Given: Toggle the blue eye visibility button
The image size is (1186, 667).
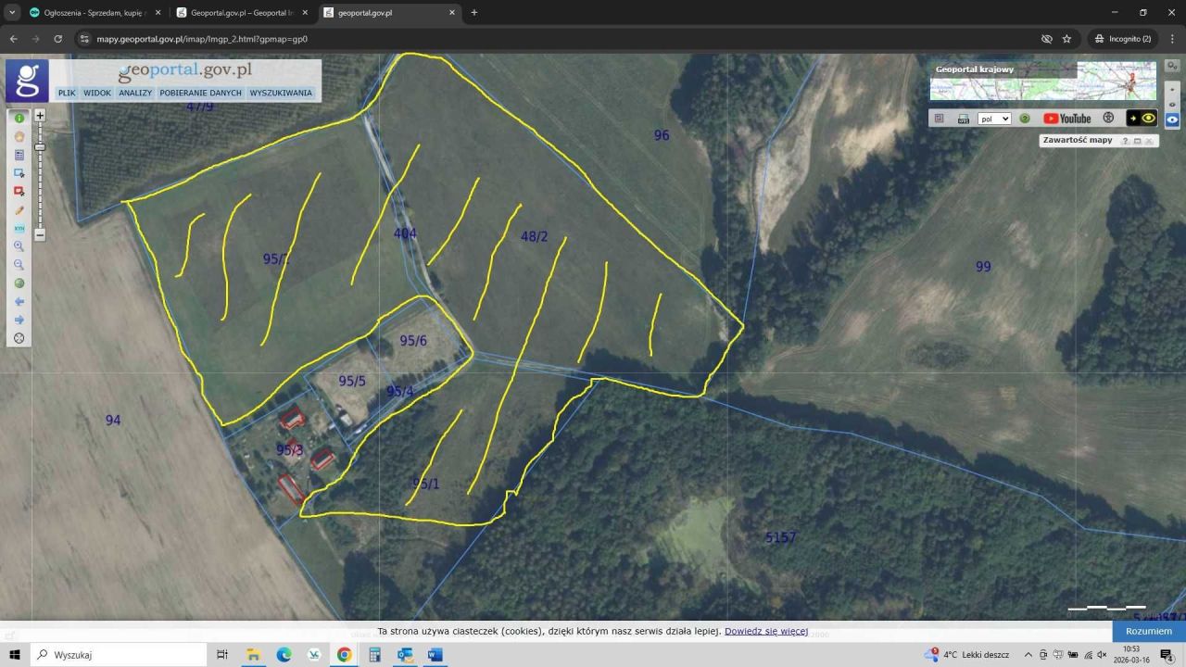Looking at the screenshot, I should [x=1172, y=120].
